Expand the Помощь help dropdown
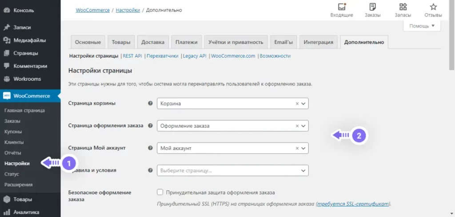 pyautogui.click(x=422, y=26)
